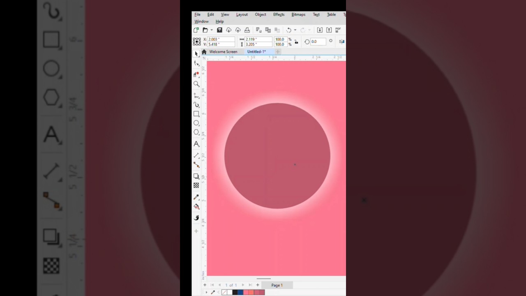Click the Cut icon in toolbar
526x296 pixels.
click(x=258, y=30)
